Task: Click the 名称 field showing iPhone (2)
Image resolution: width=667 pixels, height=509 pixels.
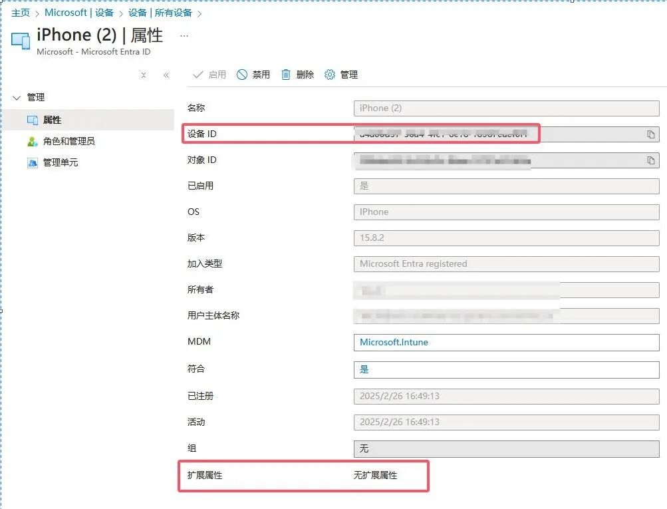Action: coord(506,108)
